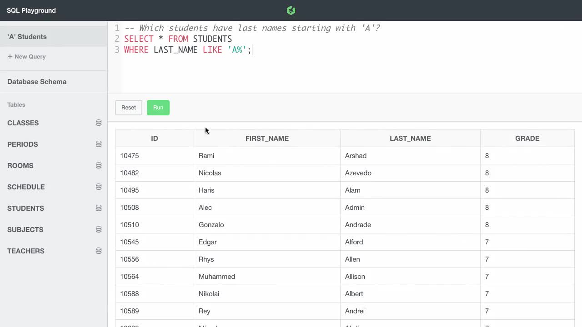
Task: Click the database icon next to PERIODS
Action: coord(99,144)
